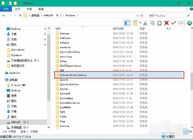Click 此电脑 in address bar
The image size is (193, 140).
(35, 15)
